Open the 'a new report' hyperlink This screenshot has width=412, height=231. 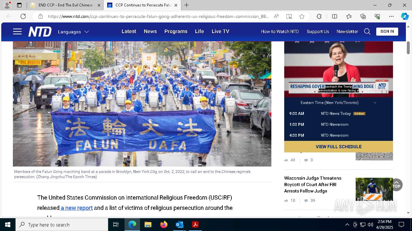pyautogui.click(x=77, y=208)
